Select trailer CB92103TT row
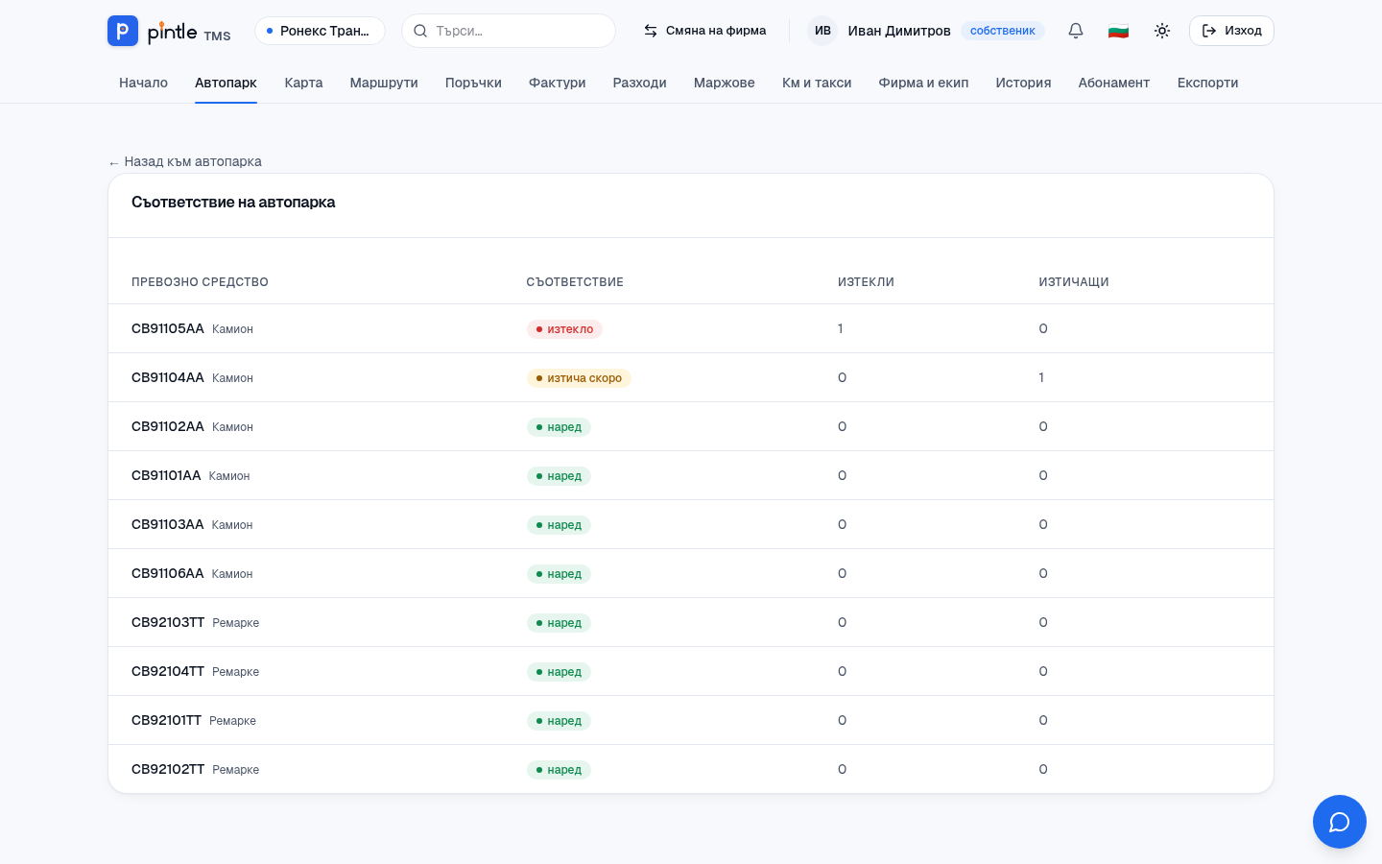Screen dimensions: 1382x864 691,622
